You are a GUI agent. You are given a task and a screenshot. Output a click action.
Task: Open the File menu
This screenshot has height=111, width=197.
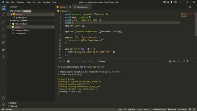(7, 2)
